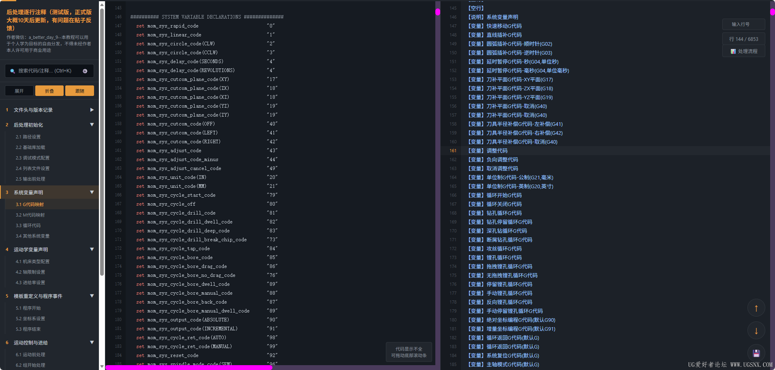
Task: Click the chart icon beside 处理流程
Action: (733, 51)
